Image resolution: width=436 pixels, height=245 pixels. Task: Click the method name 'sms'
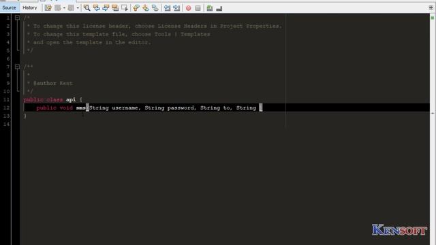pos(81,108)
